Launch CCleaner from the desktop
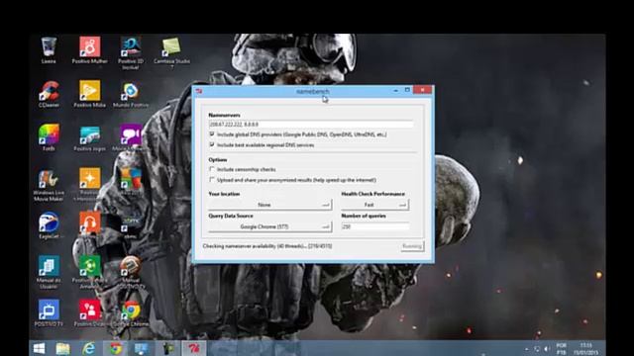Screen dimensions: 634x356 coord(49,94)
